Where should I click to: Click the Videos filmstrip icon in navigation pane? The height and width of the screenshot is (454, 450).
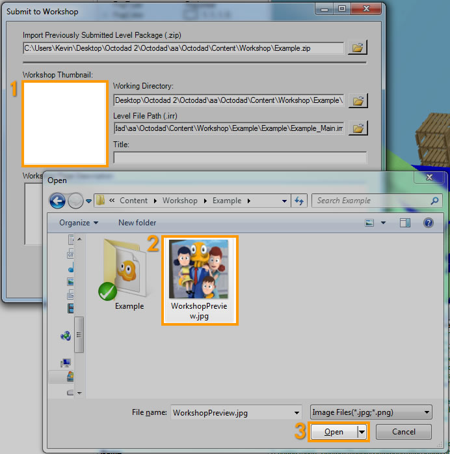point(70,308)
